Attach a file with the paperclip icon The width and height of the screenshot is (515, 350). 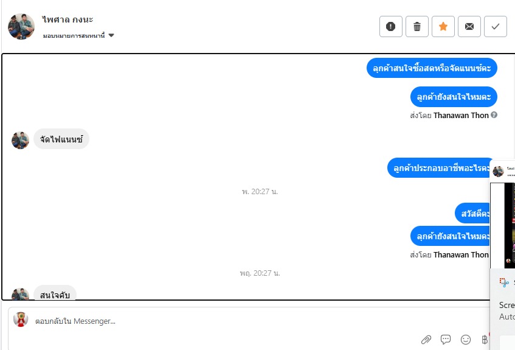click(426, 340)
